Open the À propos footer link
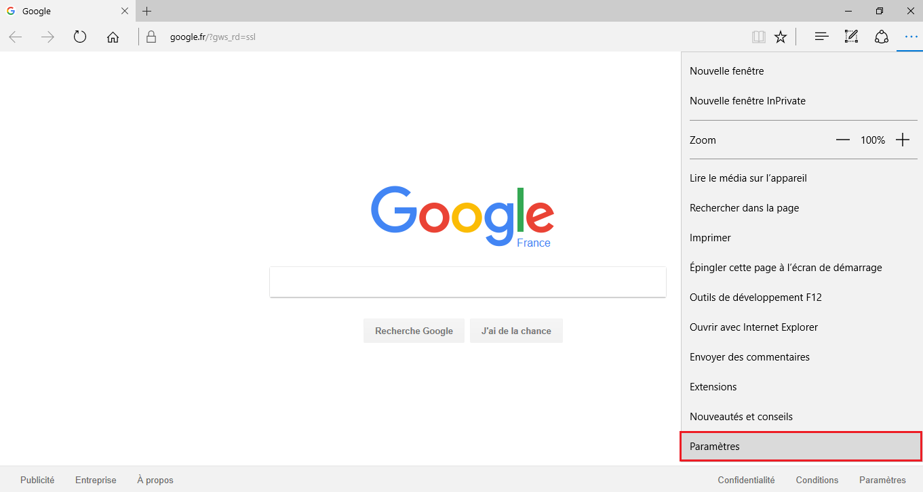This screenshot has height=492, width=923. pos(155,480)
